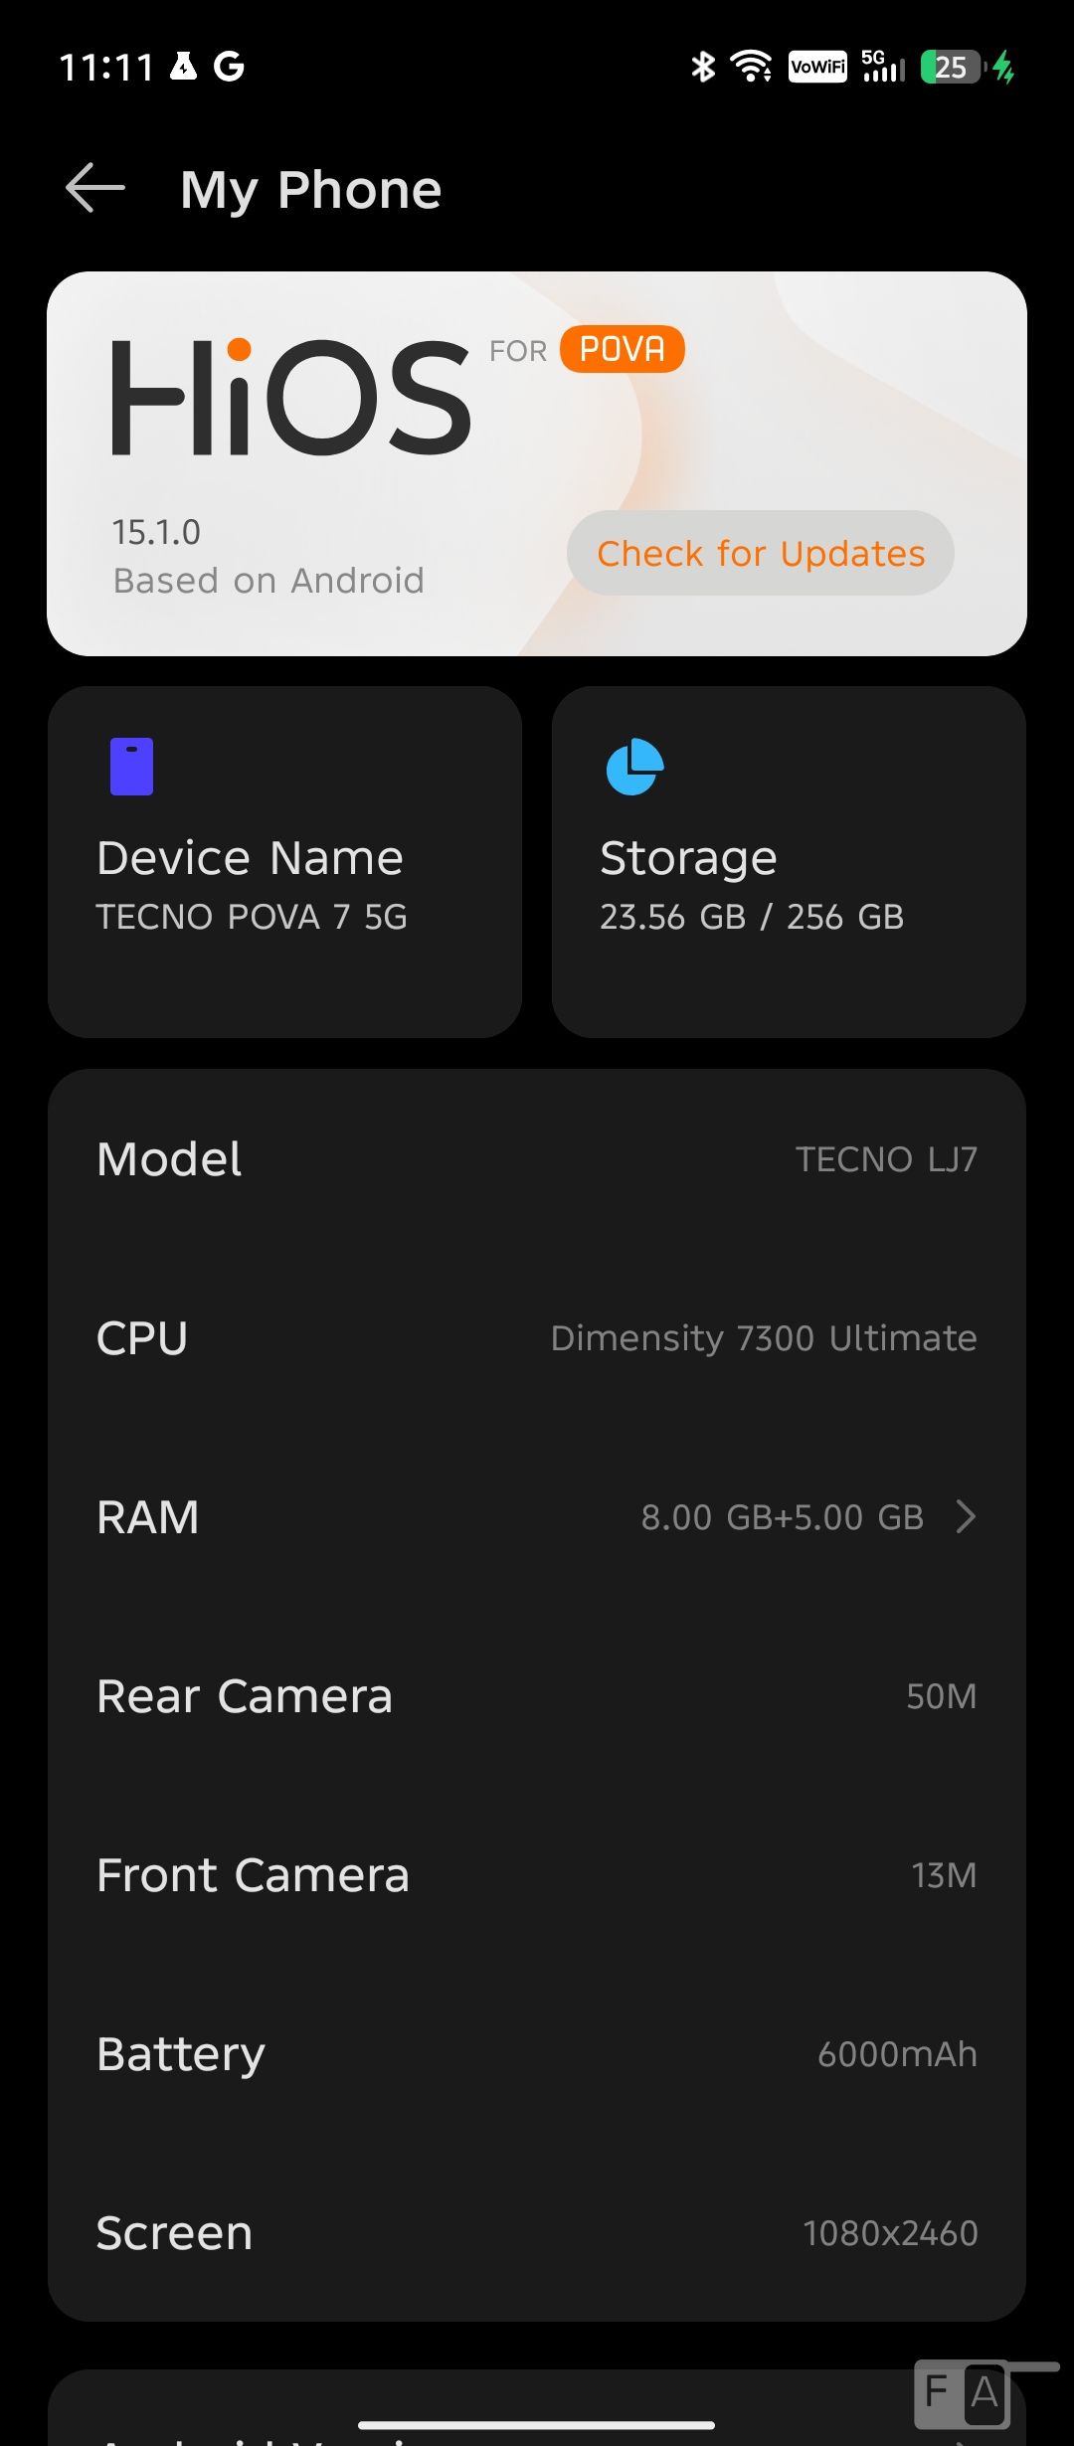Screen dimensions: 1074x2446
Task: Tap the purple phone Device Name icon
Action: [131, 767]
